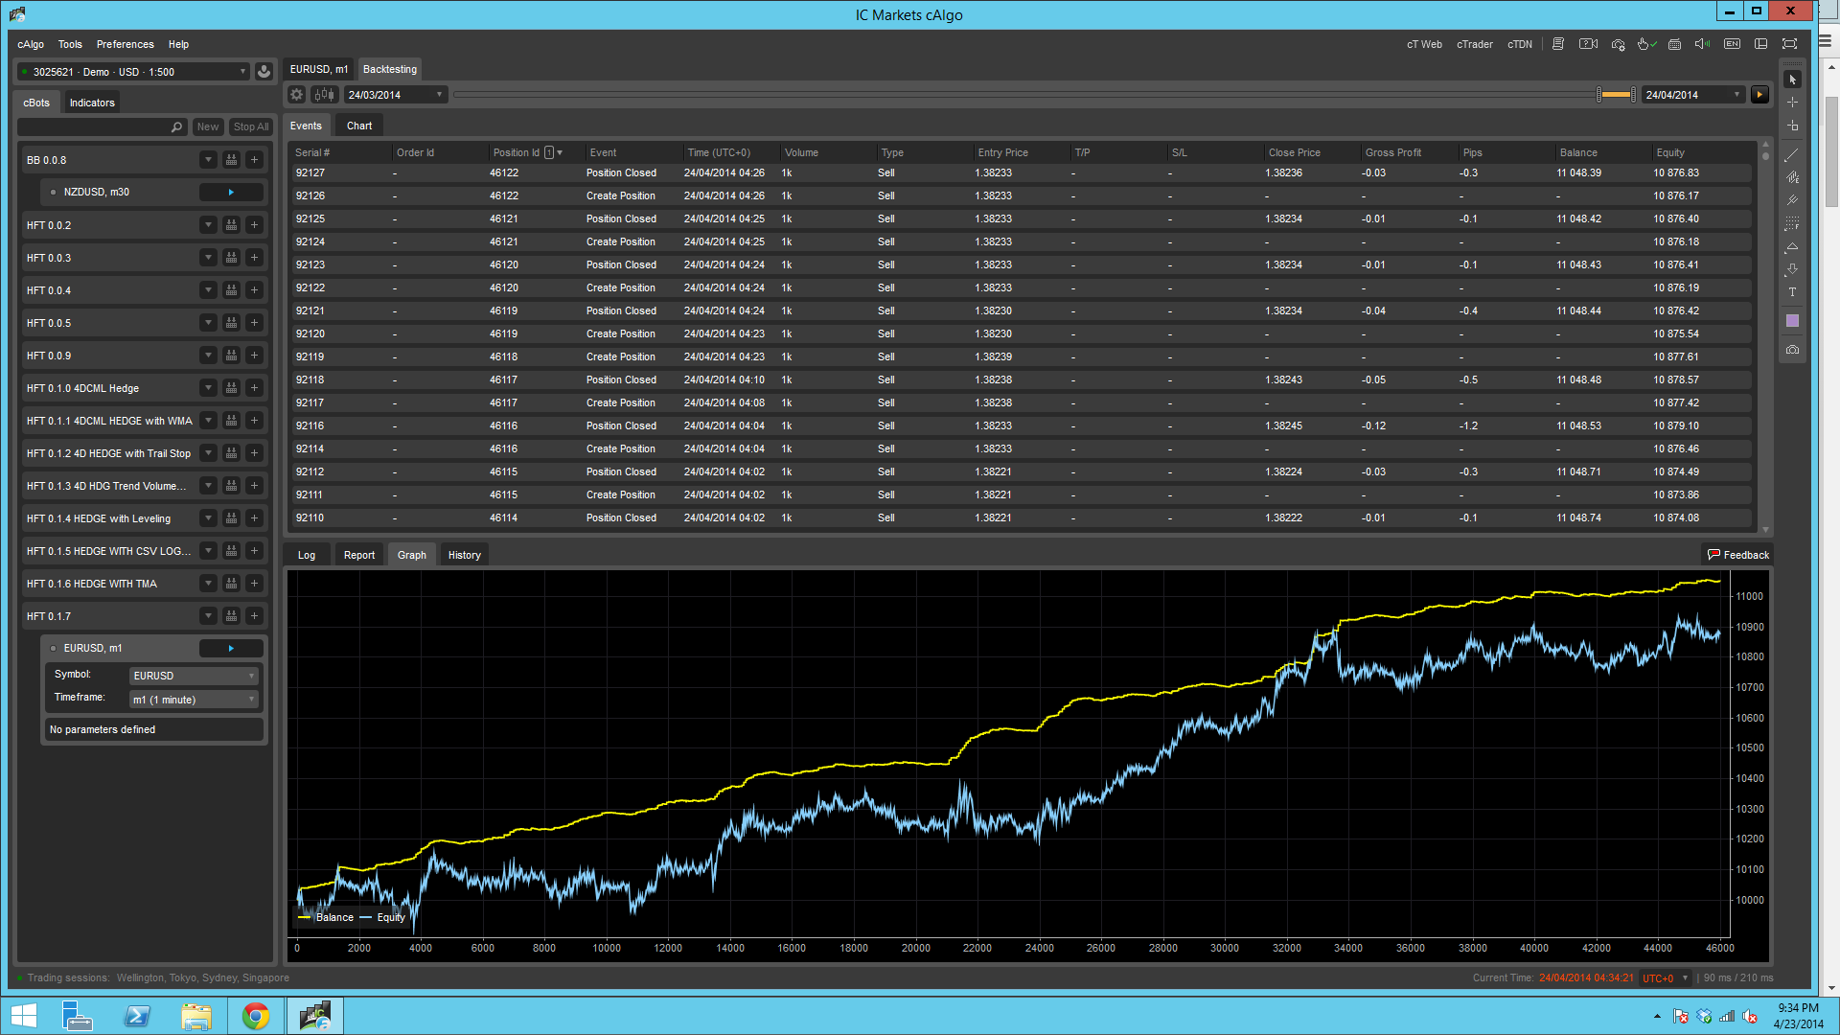Take a chart screenshot with camera icon
This screenshot has height=1035, width=1840.
pos(1792,350)
